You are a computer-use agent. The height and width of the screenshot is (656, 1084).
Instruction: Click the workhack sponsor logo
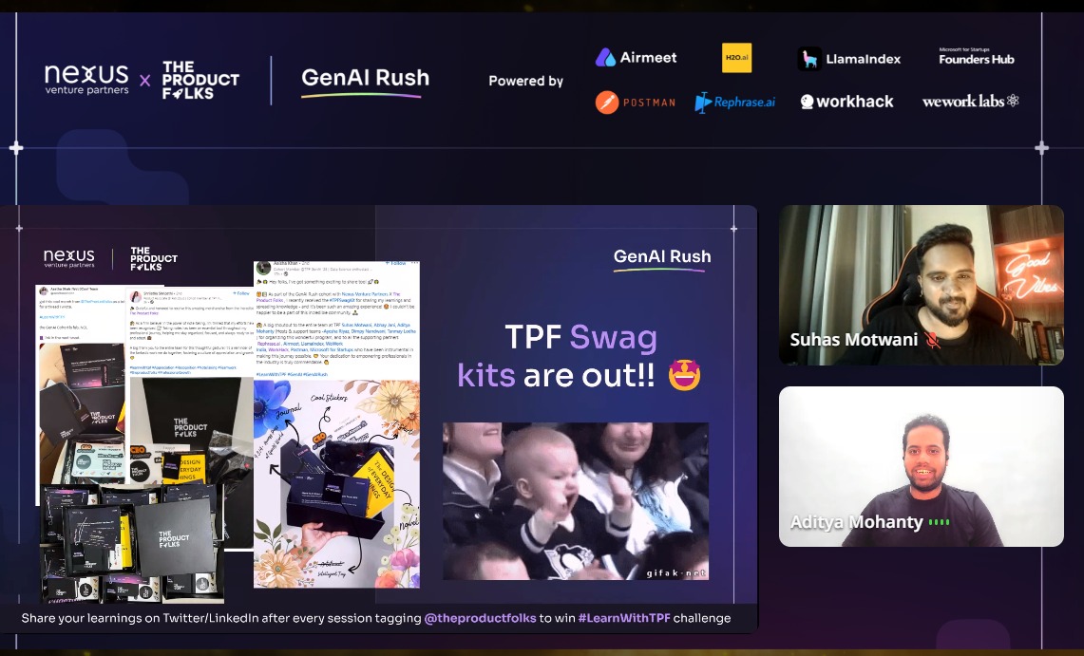846,102
